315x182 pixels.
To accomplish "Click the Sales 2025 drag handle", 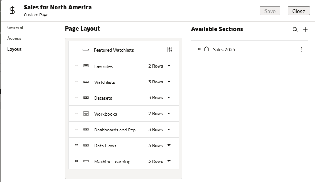I will pos(199,49).
